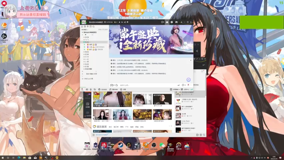Select the highlighted current sub-channel row
The height and width of the screenshot is (160, 284).
click(94, 42)
